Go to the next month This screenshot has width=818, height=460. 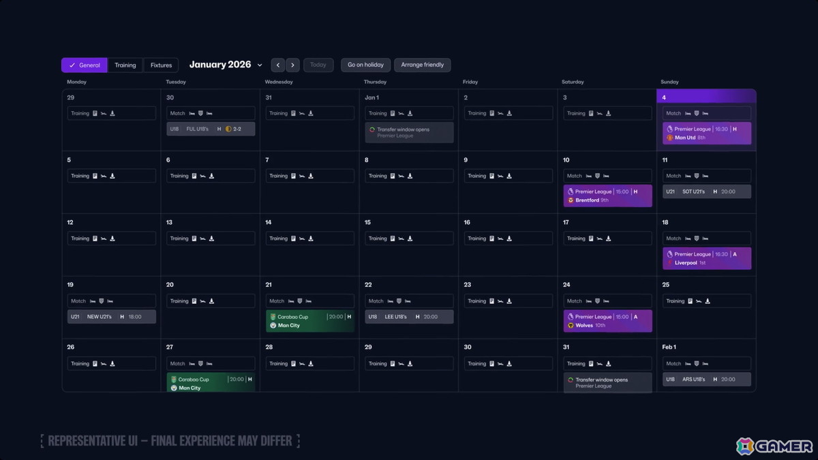point(292,65)
